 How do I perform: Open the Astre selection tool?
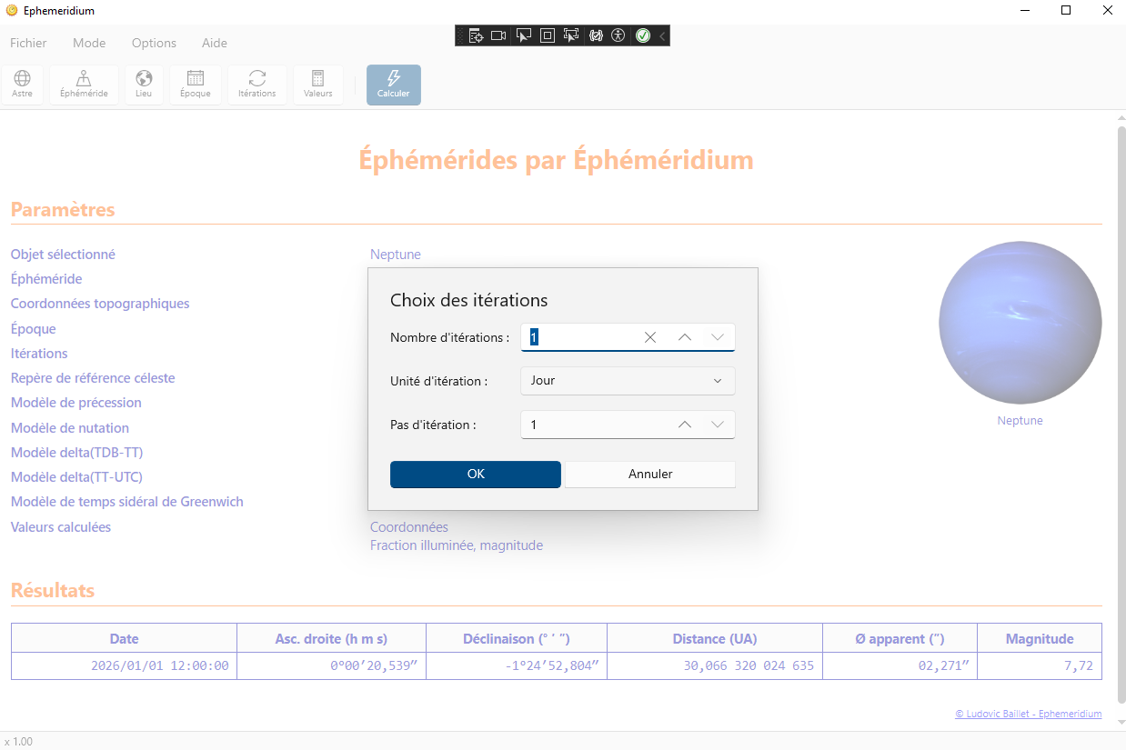(23, 85)
